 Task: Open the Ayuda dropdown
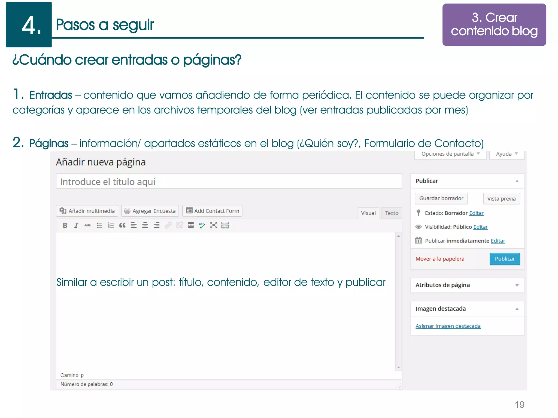pos(507,154)
